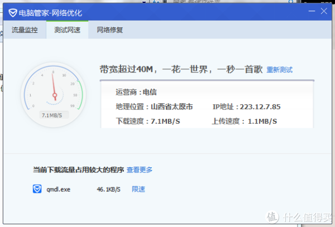335x227 pixels.
Task: Click 重新测试 to rerun speed test
Action: tap(280, 70)
